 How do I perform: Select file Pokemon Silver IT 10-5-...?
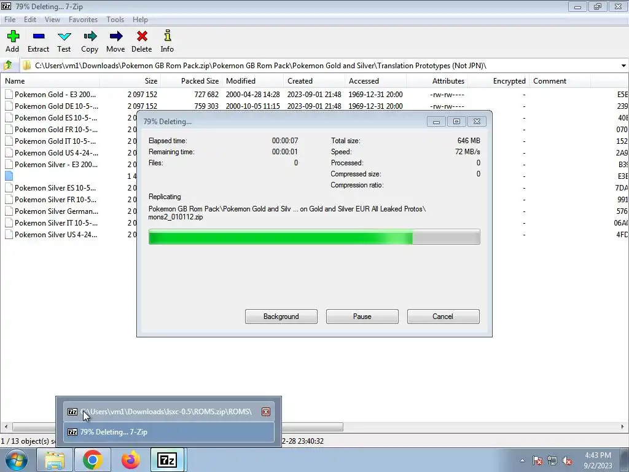pyautogui.click(x=56, y=222)
